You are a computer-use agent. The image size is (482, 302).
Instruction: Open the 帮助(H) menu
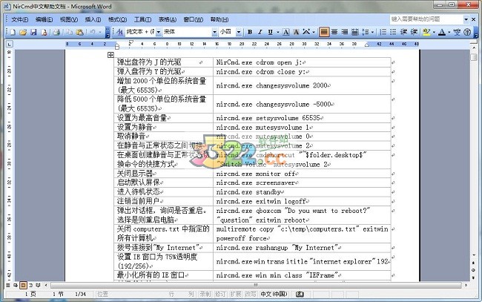click(x=219, y=20)
